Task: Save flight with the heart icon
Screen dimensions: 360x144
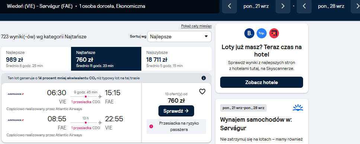Action: pos(202,92)
